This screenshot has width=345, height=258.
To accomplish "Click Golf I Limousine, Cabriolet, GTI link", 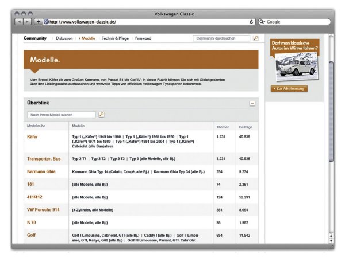I will tap(106, 236).
